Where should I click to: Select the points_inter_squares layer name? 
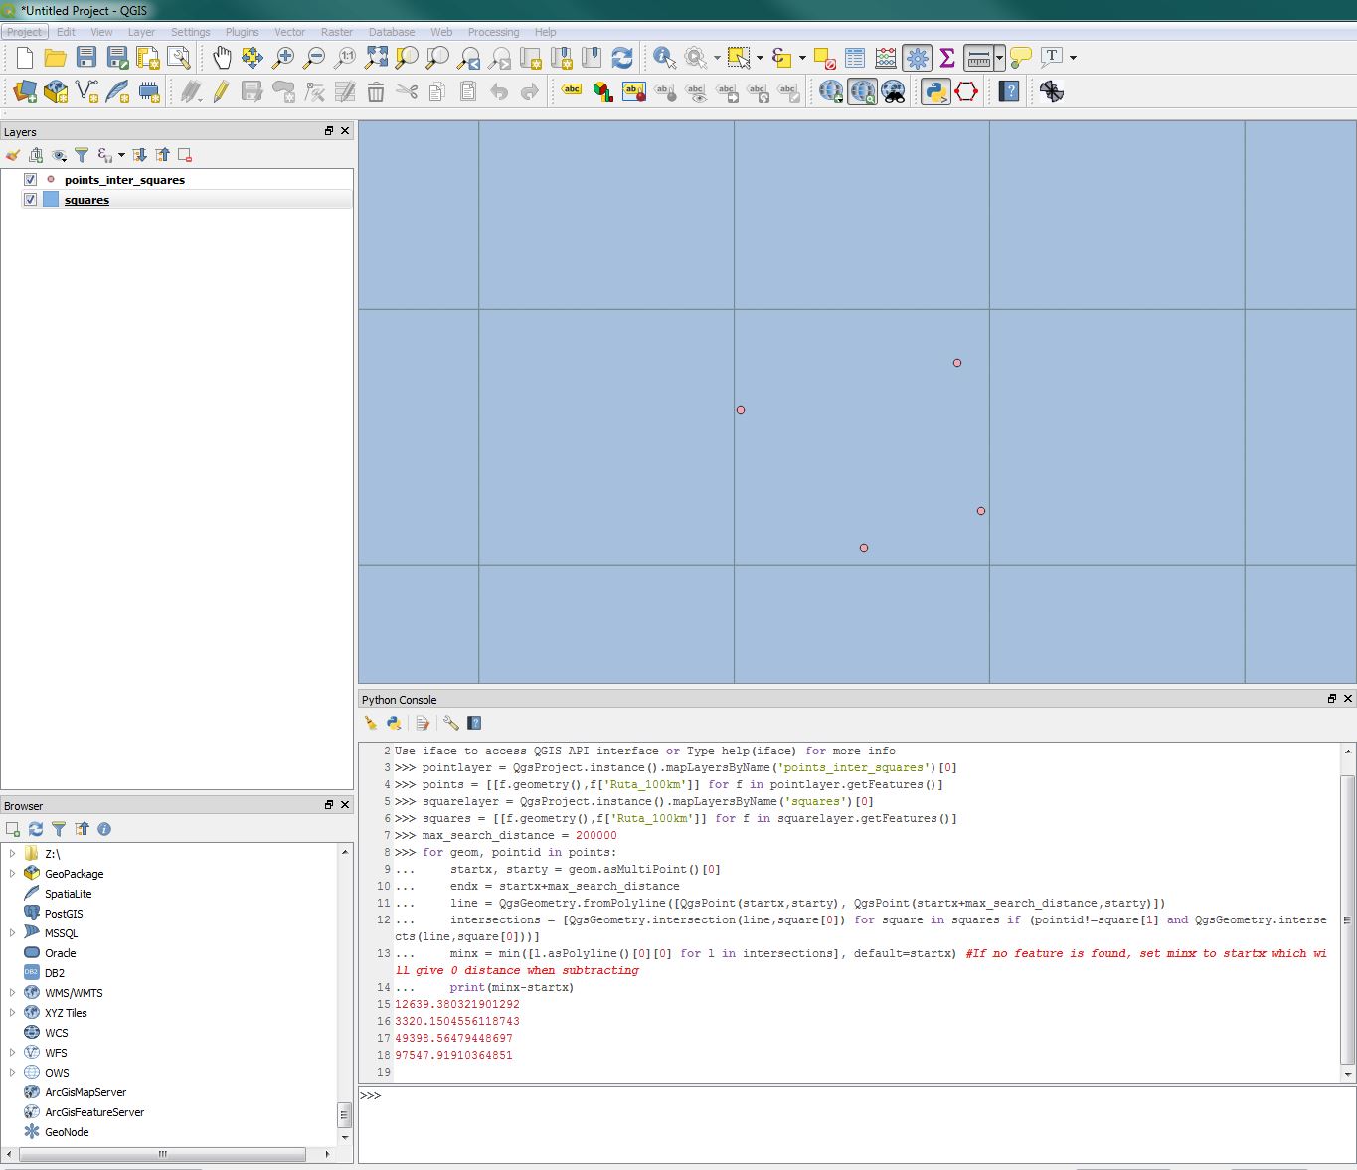click(124, 180)
